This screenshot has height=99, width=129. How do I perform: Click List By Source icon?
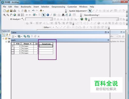7,35
